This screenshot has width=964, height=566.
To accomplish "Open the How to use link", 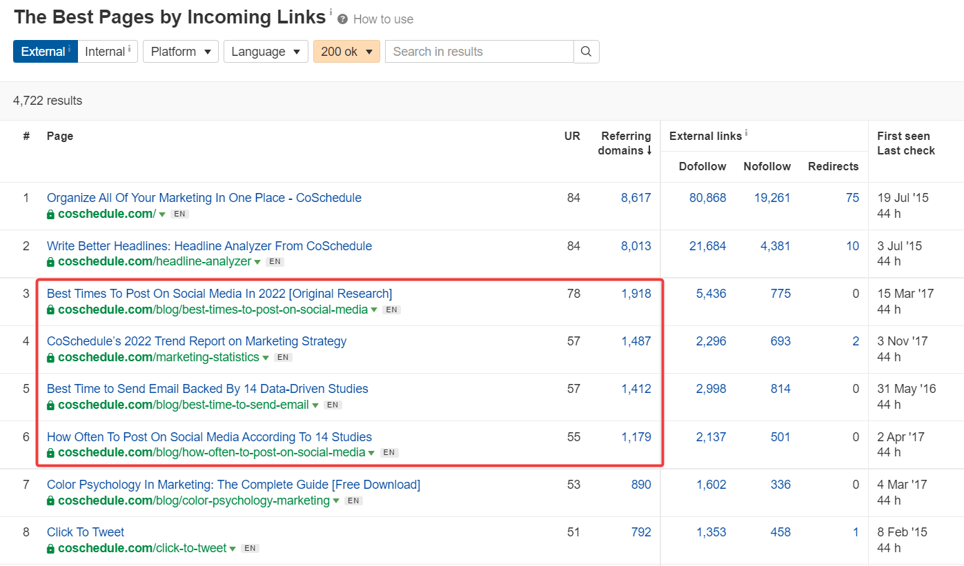I will click(383, 19).
